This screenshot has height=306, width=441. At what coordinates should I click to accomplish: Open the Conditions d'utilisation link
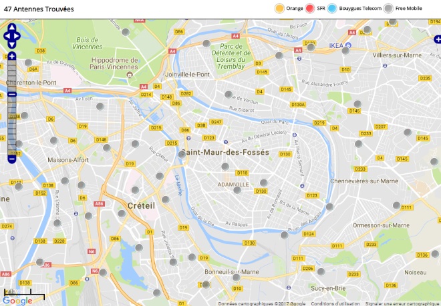tap(335, 303)
